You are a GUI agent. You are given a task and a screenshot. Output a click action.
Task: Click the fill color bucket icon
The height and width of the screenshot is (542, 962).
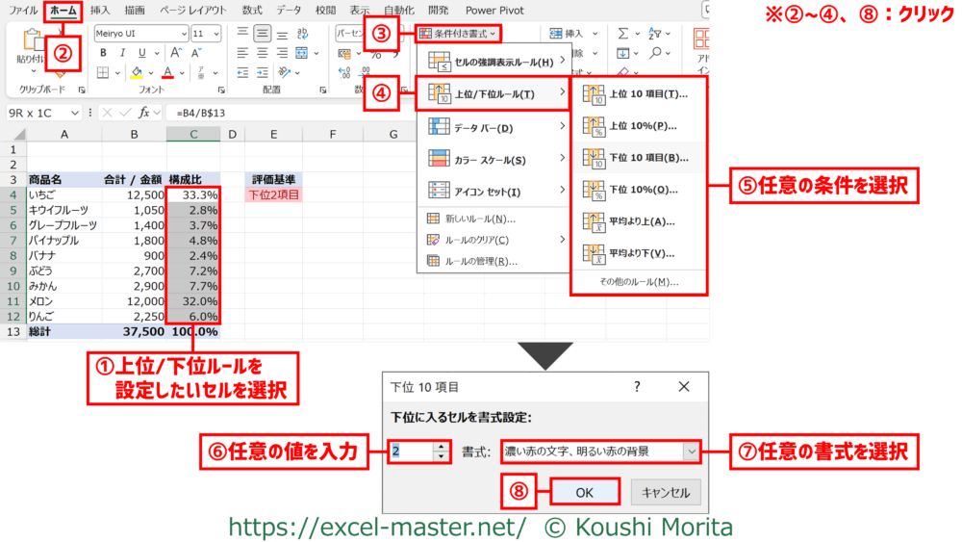138,72
